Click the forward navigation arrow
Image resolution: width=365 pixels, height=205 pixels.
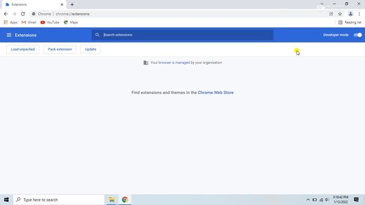(x=14, y=14)
